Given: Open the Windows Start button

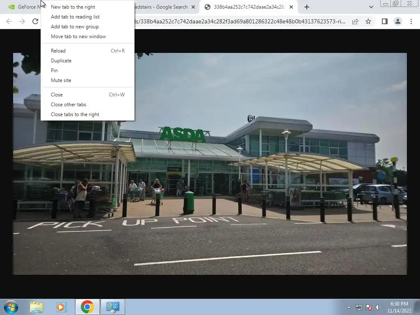Looking at the screenshot, I should point(11,307).
